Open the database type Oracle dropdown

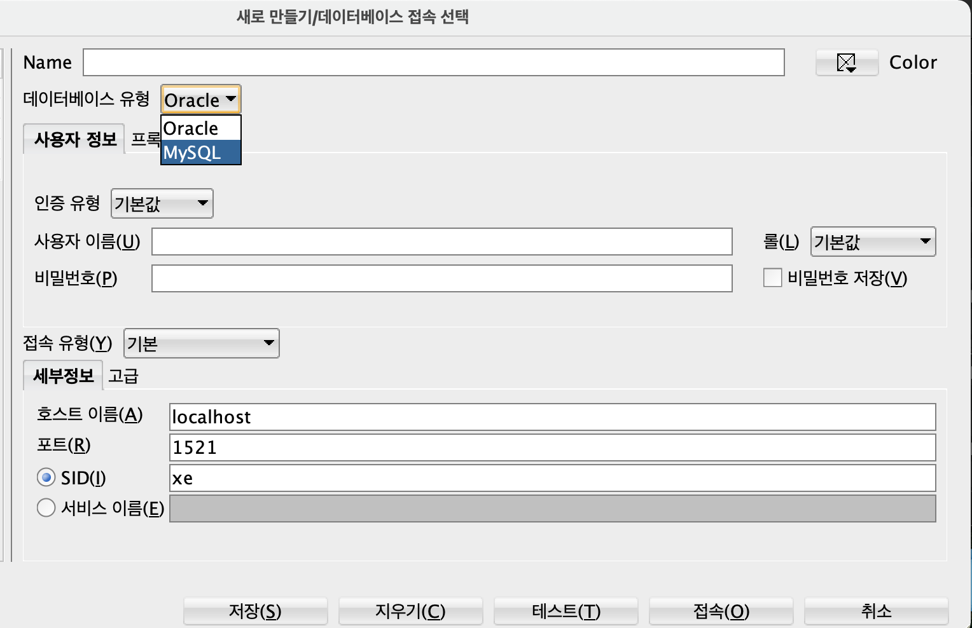pyautogui.click(x=200, y=100)
